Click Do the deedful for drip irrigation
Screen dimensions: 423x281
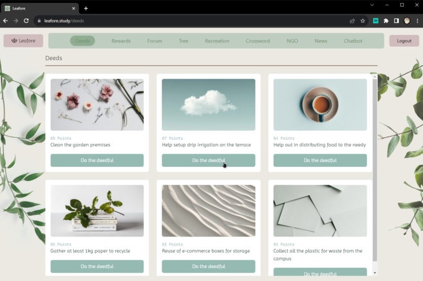click(208, 160)
